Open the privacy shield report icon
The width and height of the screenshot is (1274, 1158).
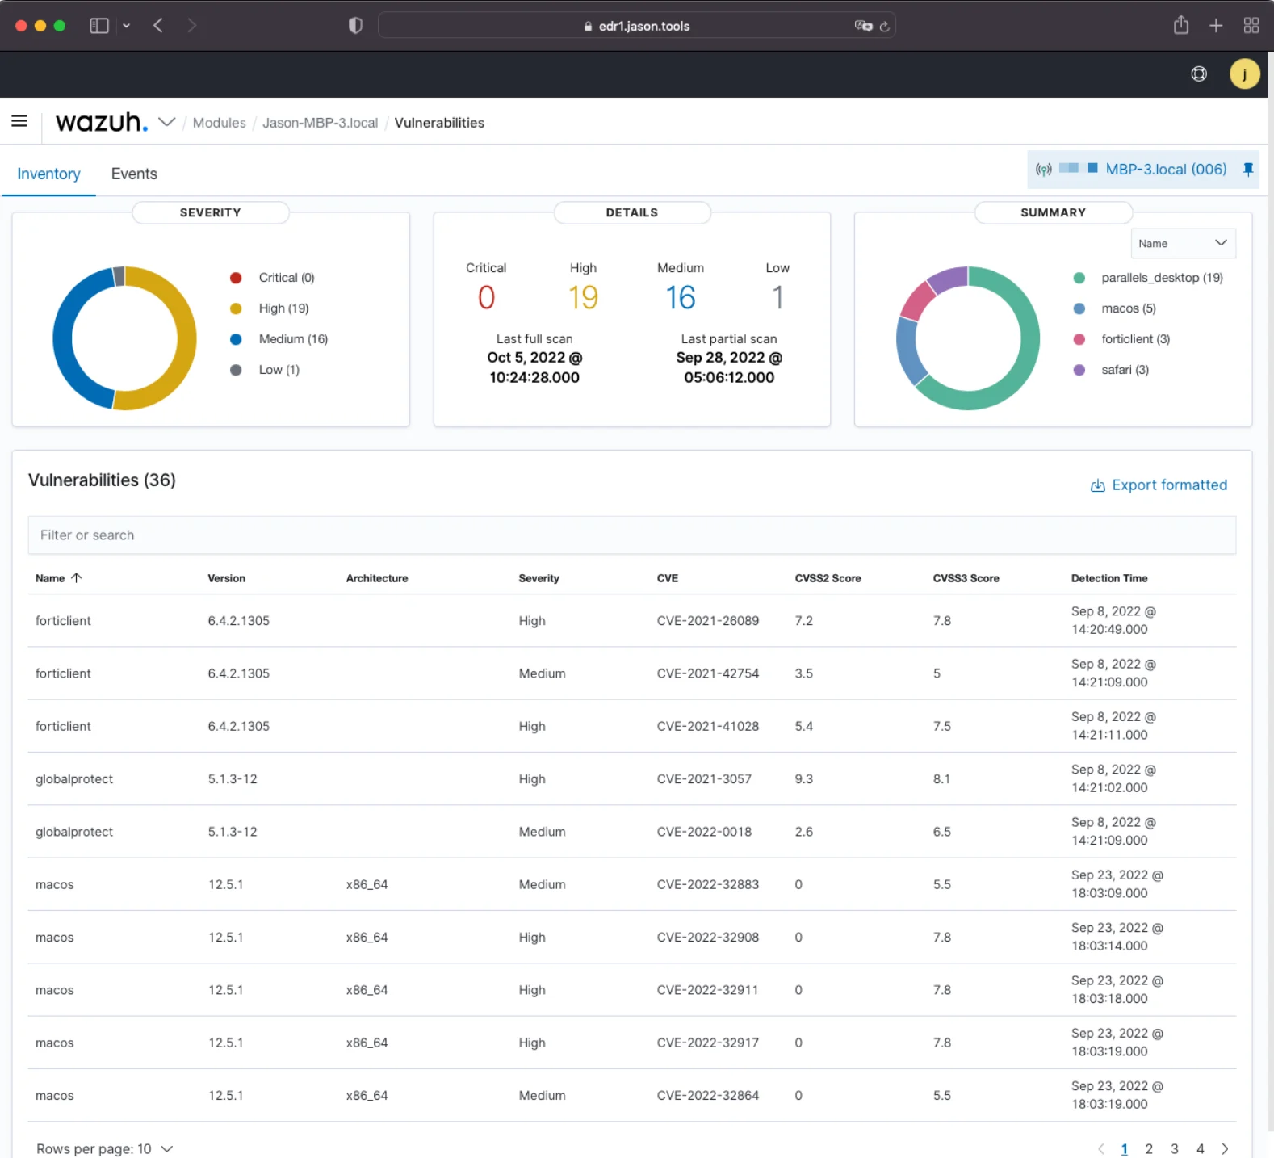[x=355, y=26]
